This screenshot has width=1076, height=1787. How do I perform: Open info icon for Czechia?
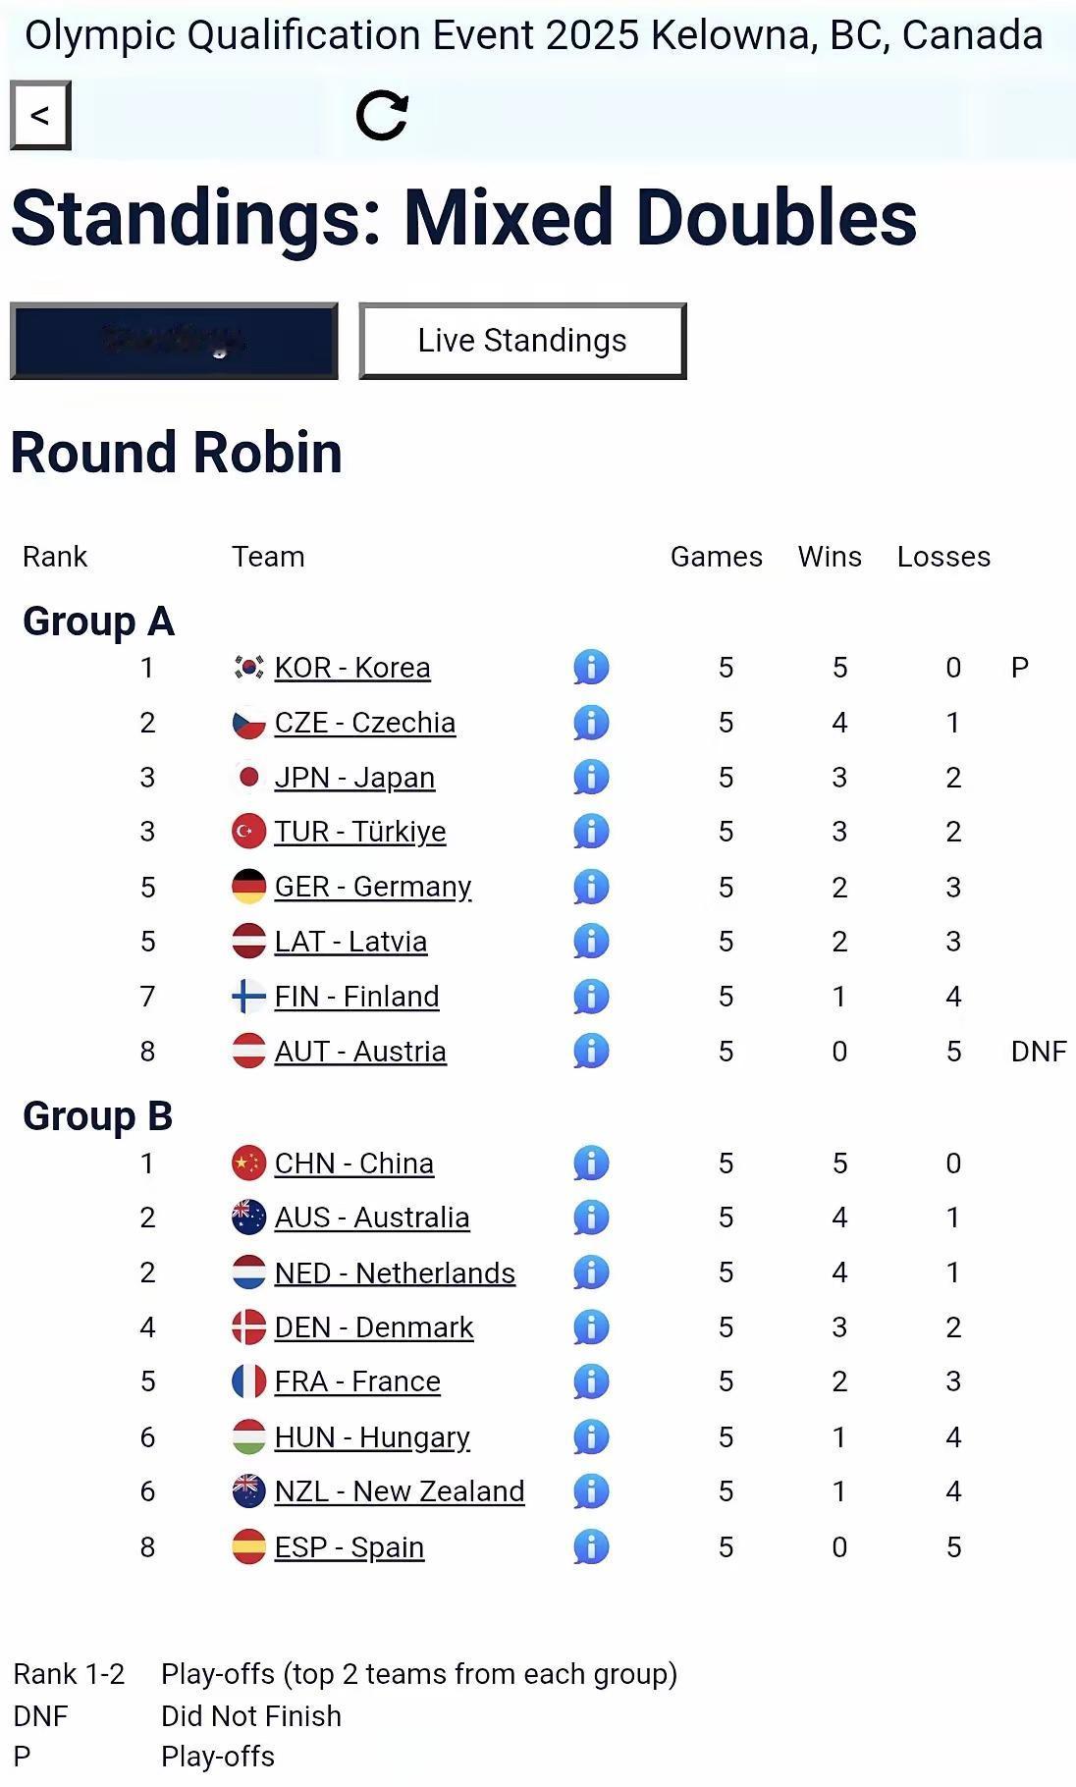[x=591, y=723]
